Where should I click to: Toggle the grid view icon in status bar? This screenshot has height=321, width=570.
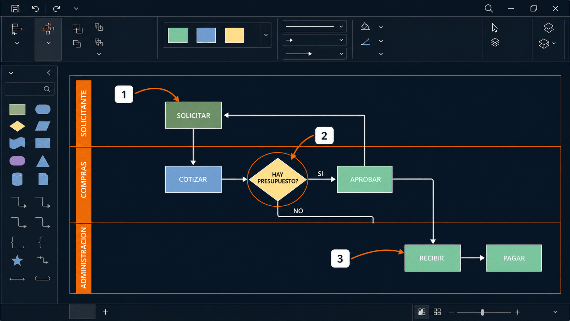click(x=437, y=312)
